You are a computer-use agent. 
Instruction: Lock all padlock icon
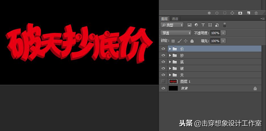click(192, 41)
